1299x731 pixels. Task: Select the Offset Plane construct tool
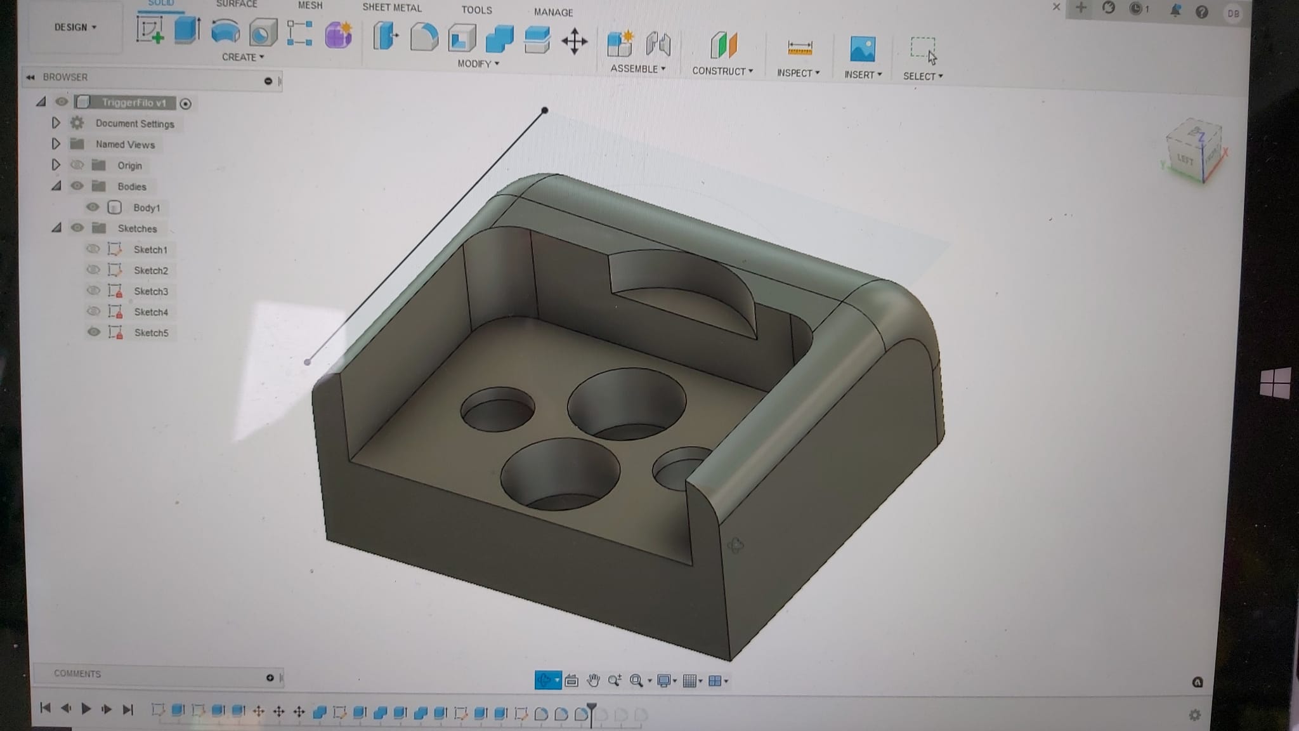(723, 46)
